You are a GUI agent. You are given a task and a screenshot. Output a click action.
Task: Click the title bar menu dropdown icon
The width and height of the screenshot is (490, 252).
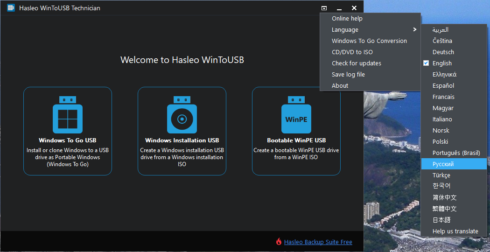tap(324, 8)
